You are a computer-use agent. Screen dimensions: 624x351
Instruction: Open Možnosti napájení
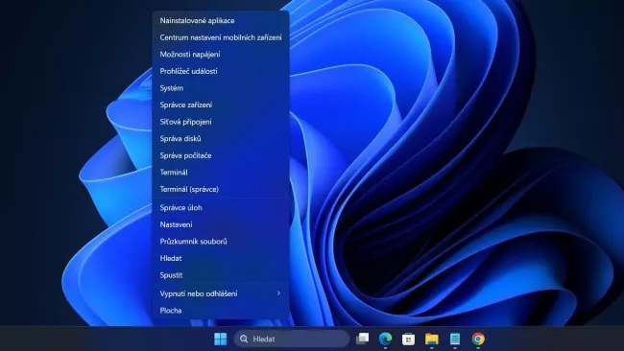pyautogui.click(x=221, y=55)
